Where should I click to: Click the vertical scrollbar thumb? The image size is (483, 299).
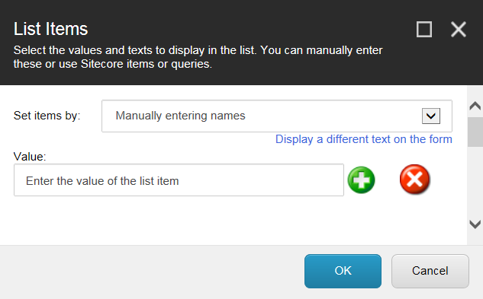475,132
